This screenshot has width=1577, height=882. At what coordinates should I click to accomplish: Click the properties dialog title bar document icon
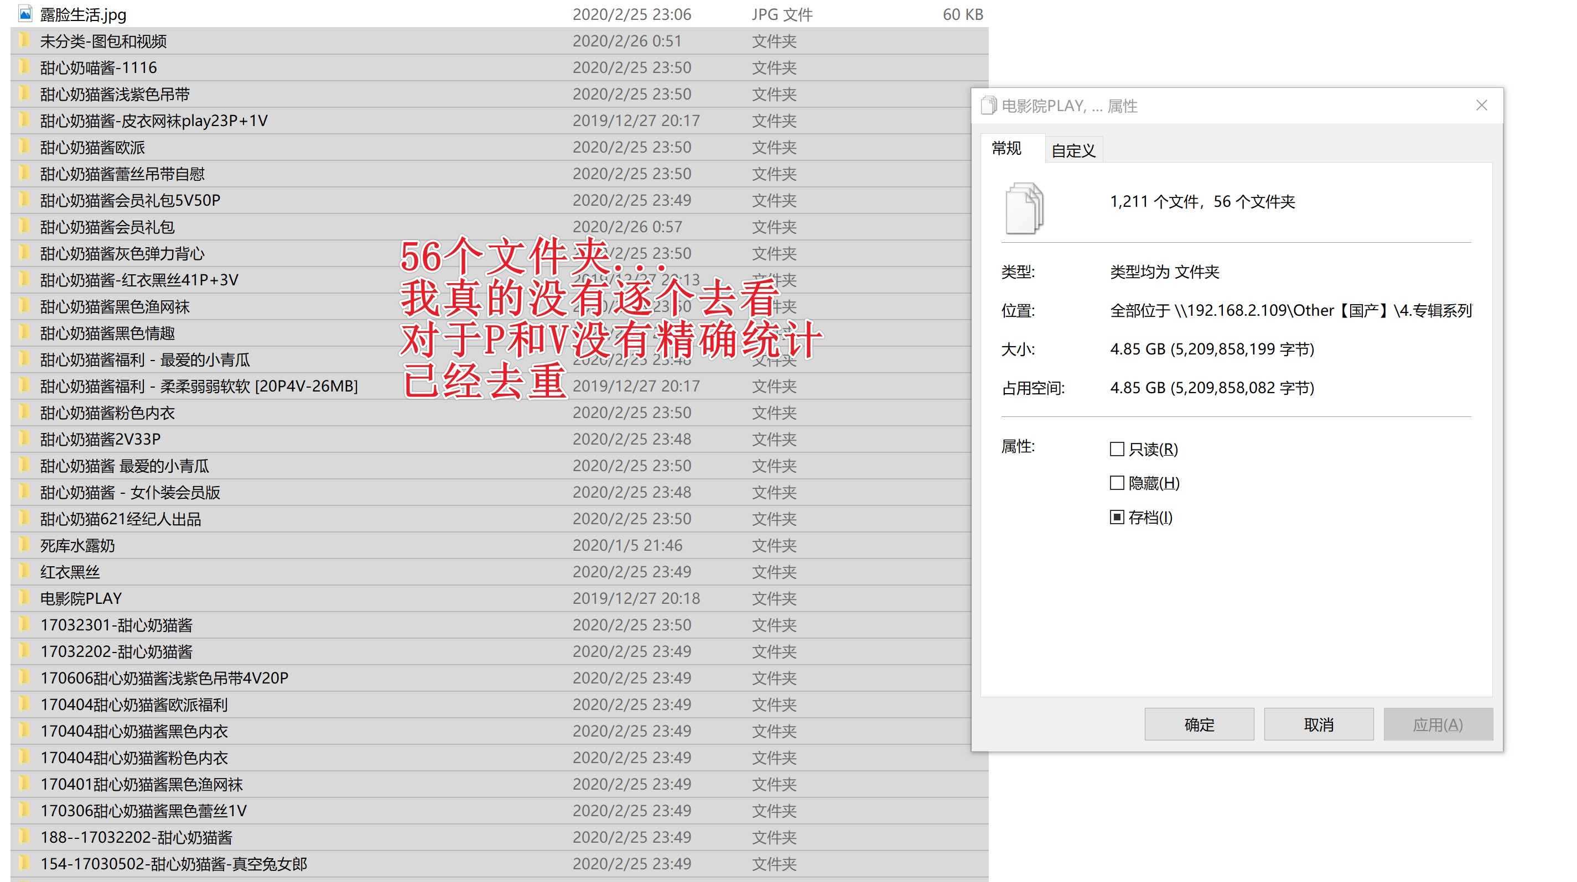(989, 106)
